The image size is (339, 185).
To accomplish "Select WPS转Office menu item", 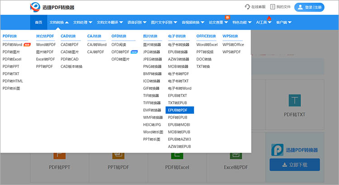I will pyautogui.click(x=233, y=45).
